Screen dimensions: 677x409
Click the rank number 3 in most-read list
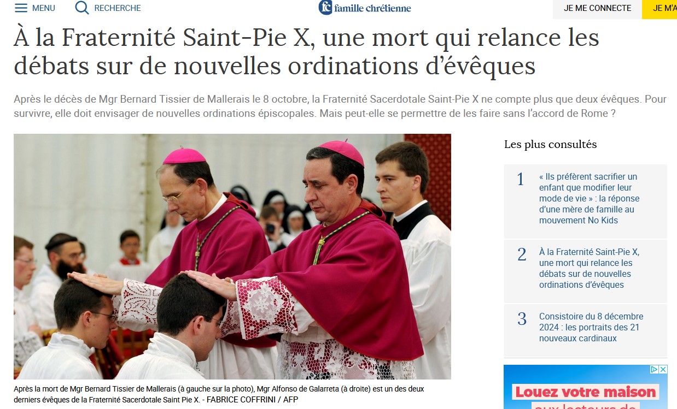tap(522, 319)
